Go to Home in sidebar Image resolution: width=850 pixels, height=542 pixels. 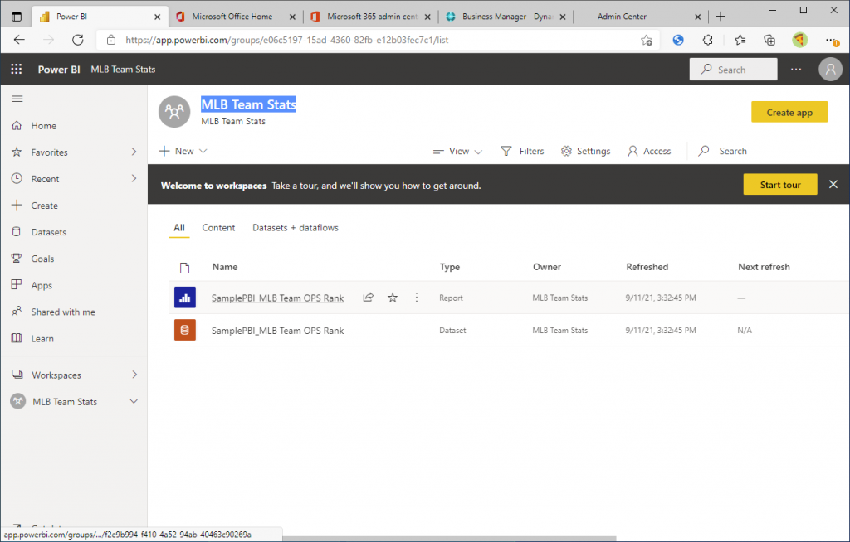point(43,126)
